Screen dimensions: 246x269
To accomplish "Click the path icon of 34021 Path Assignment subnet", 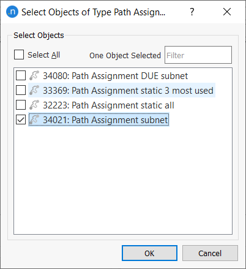I will coord(34,119).
